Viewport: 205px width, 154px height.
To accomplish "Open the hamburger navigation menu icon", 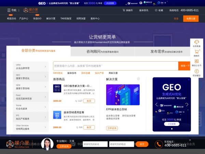I will (9, 10).
